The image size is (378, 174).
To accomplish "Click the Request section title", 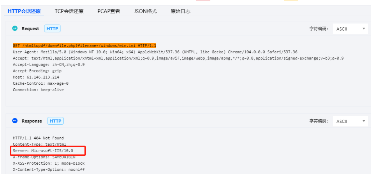I will coord(30,29).
